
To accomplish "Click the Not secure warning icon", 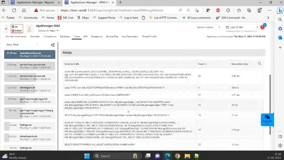I will [x=36, y=10].
